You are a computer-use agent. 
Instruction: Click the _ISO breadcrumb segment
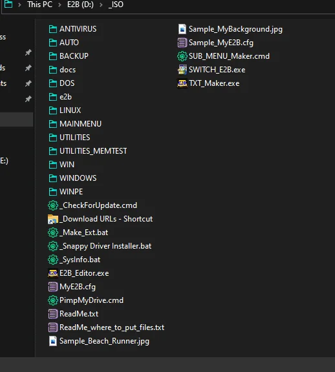(x=116, y=5)
